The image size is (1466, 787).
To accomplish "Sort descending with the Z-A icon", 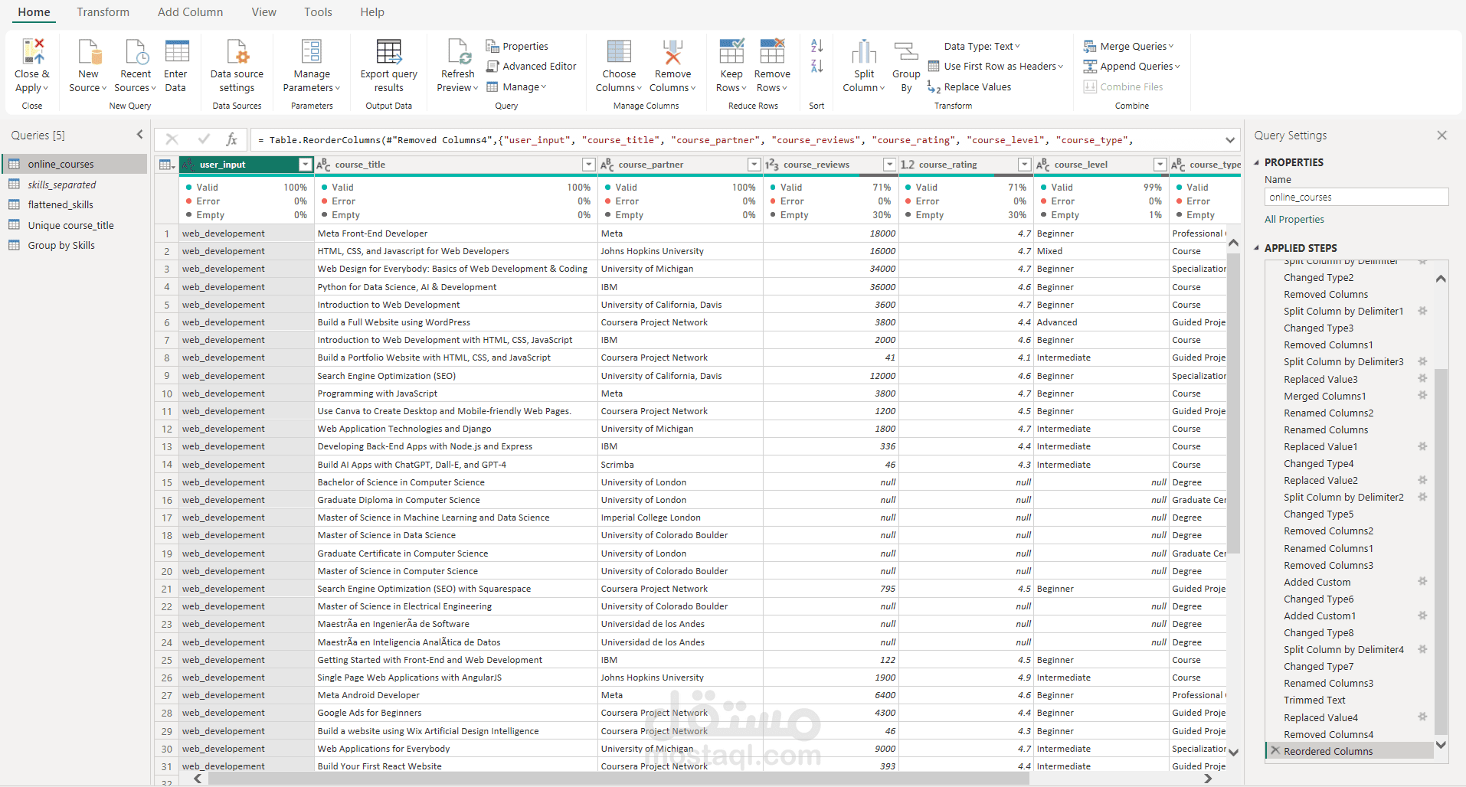I will click(817, 67).
